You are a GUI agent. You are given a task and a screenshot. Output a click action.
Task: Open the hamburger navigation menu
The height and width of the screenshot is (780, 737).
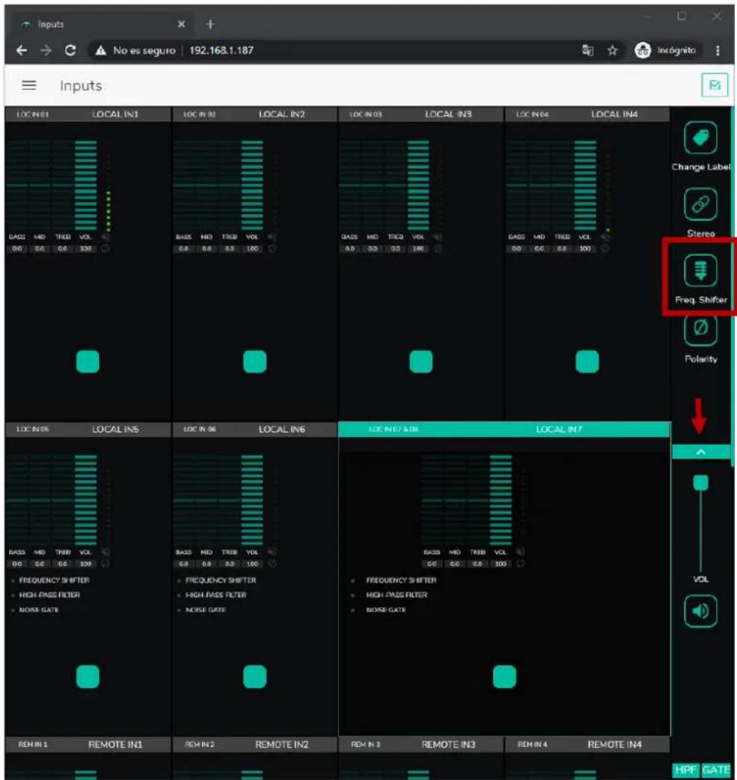click(x=29, y=85)
